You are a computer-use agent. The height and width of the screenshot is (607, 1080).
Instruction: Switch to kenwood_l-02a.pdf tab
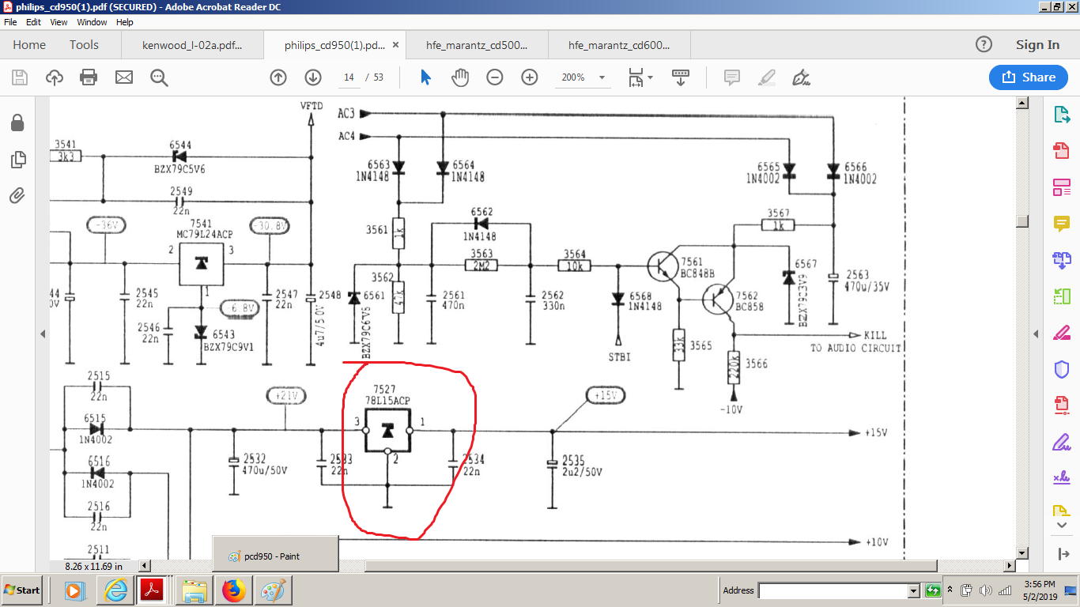point(192,45)
